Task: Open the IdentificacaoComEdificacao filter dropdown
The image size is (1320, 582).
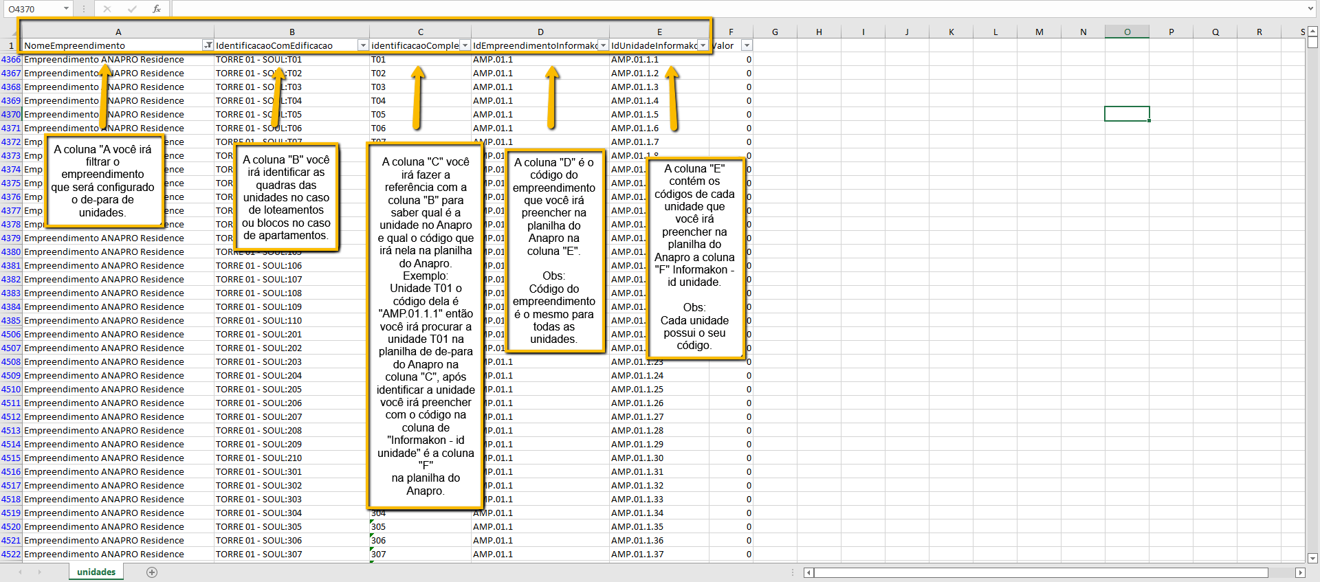Action: 363,45
